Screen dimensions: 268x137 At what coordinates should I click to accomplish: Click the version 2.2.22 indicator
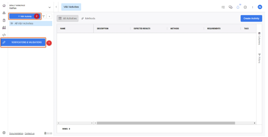tap(48, 133)
